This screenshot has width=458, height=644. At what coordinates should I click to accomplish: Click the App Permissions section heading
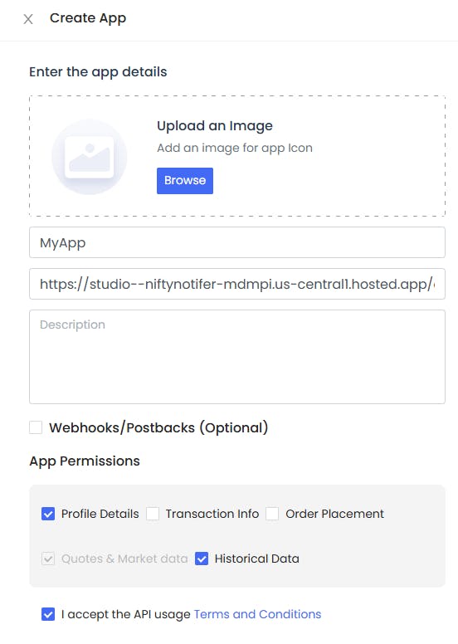[x=85, y=461]
